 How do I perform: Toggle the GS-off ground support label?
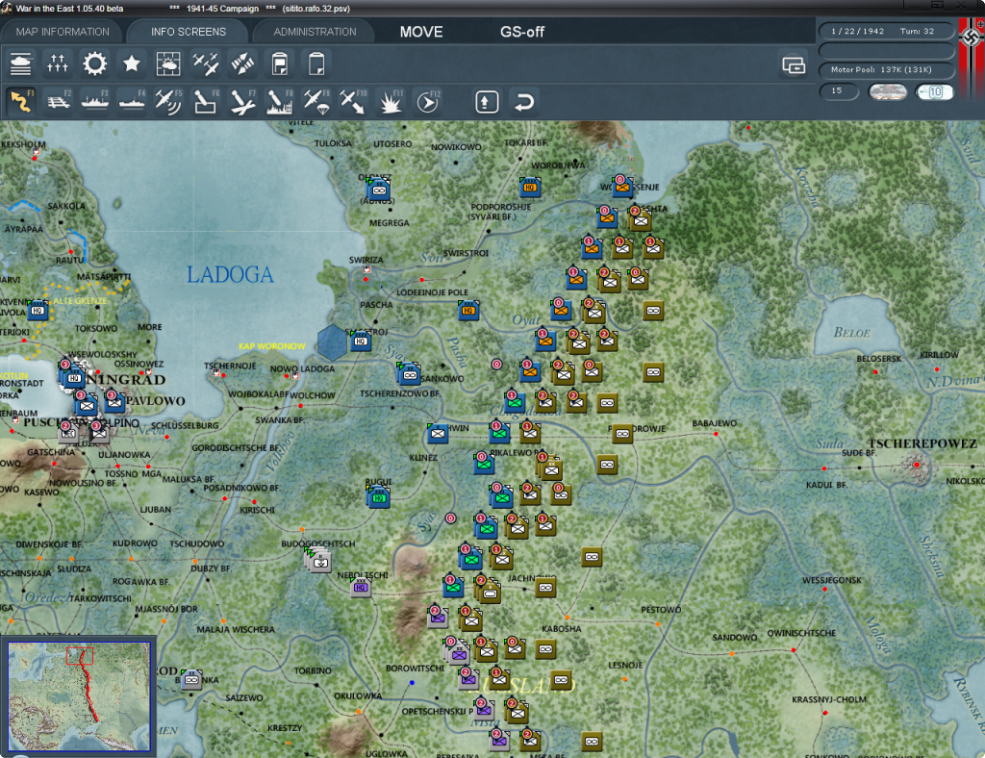[522, 32]
